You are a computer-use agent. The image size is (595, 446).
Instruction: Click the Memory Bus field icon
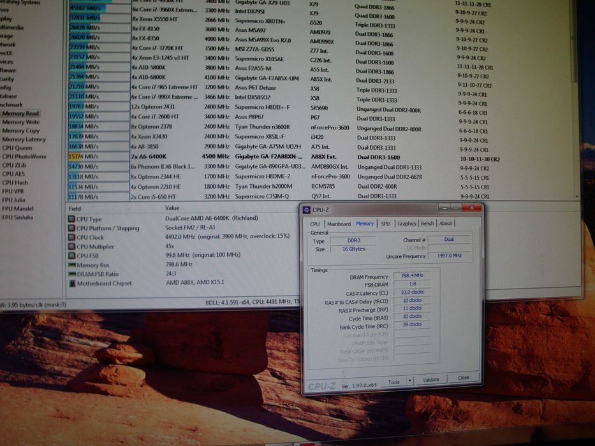coord(71,264)
